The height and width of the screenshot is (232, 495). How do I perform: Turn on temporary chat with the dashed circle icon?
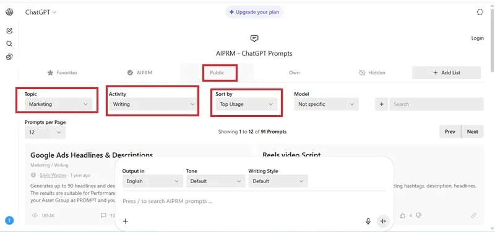click(x=480, y=12)
